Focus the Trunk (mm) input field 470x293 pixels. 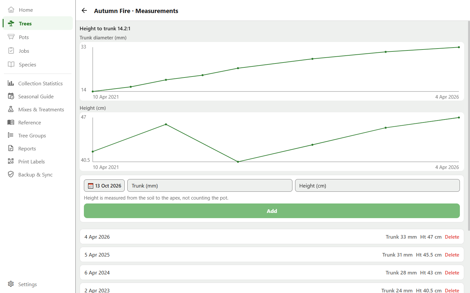210,186
